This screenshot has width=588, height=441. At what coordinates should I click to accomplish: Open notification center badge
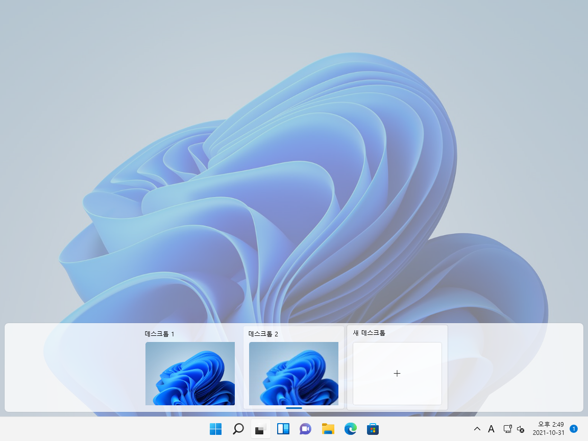pyautogui.click(x=574, y=429)
